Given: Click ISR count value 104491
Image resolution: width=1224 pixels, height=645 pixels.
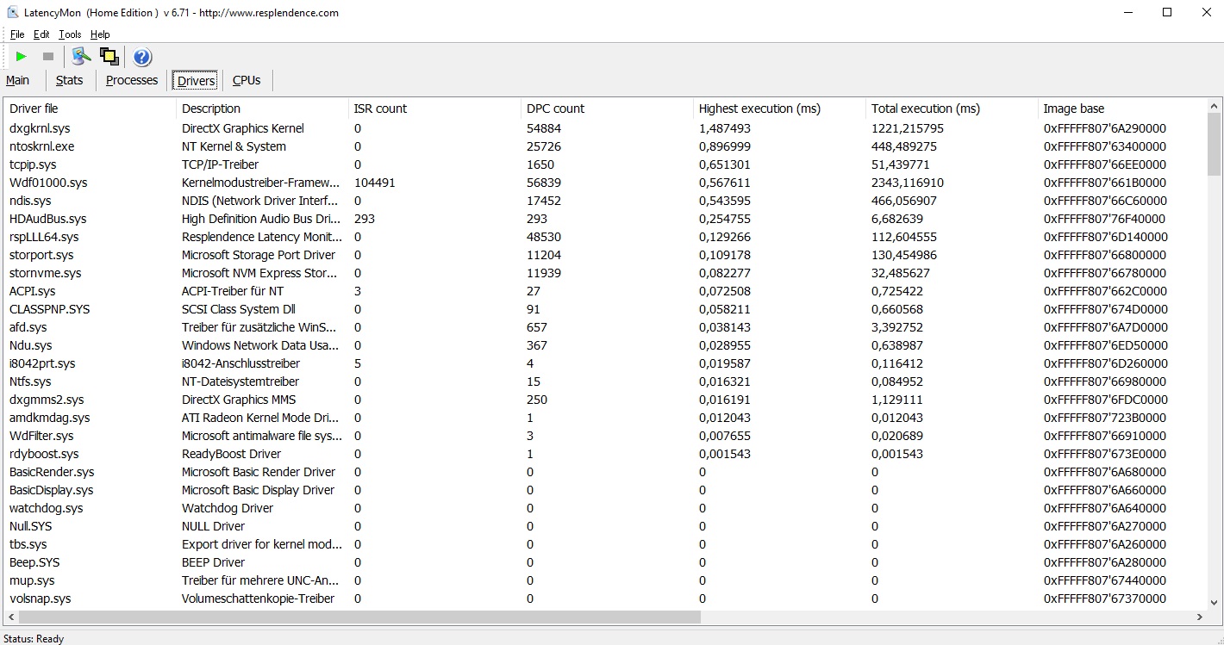Looking at the screenshot, I should [375, 183].
